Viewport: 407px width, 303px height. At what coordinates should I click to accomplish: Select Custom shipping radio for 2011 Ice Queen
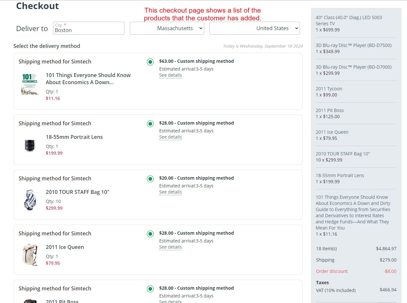click(150, 234)
